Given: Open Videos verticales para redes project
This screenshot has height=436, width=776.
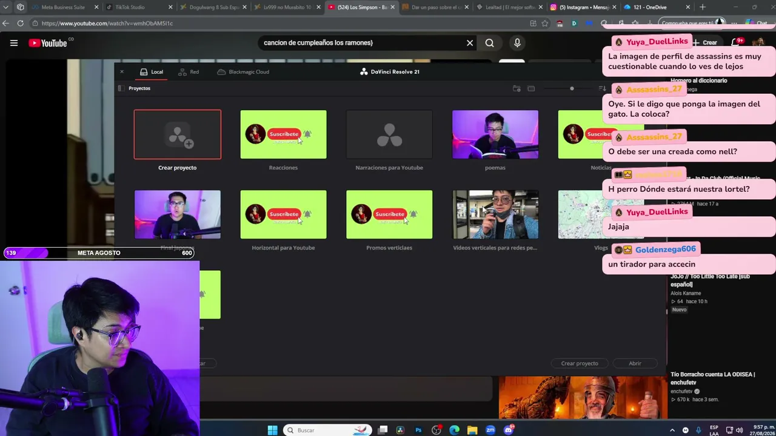Looking at the screenshot, I should pyautogui.click(x=495, y=214).
